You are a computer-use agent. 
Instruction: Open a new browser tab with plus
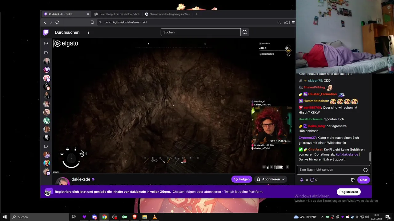(x=196, y=14)
